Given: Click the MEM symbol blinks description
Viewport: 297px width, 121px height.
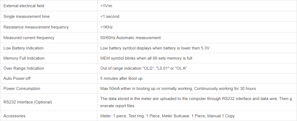Looking at the screenshot, I should point(146,58).
